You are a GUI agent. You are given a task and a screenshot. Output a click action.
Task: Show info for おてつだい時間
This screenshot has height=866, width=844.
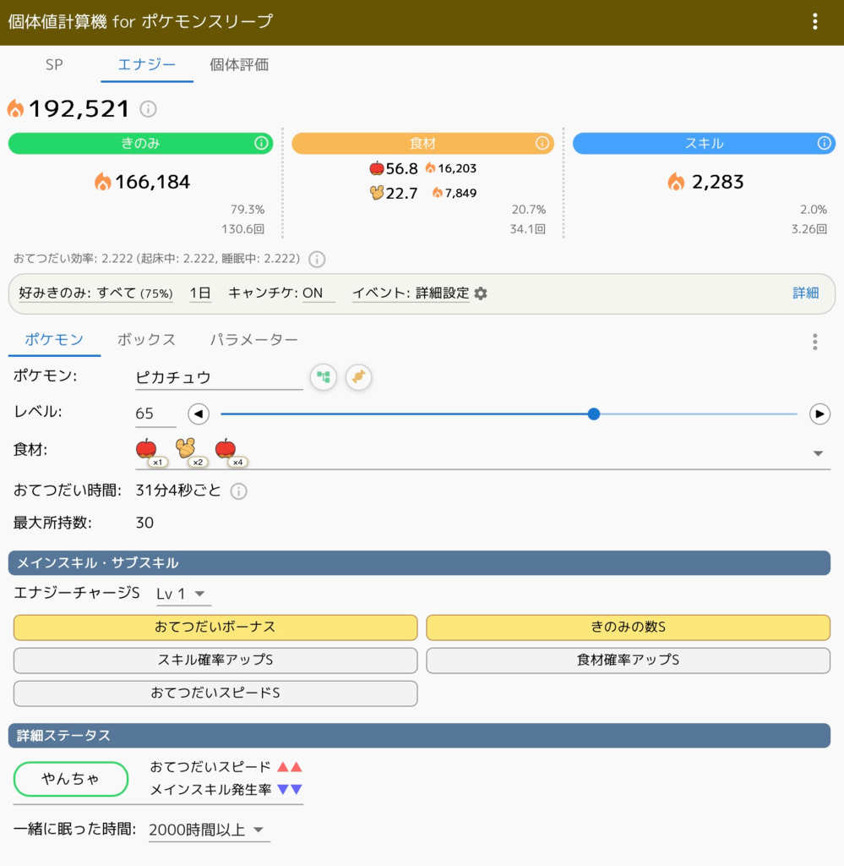[x=238, y=491]
